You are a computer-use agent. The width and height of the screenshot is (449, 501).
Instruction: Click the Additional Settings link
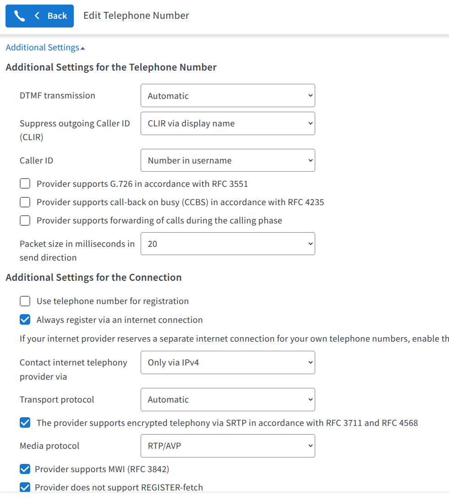[x=42, y=47]
